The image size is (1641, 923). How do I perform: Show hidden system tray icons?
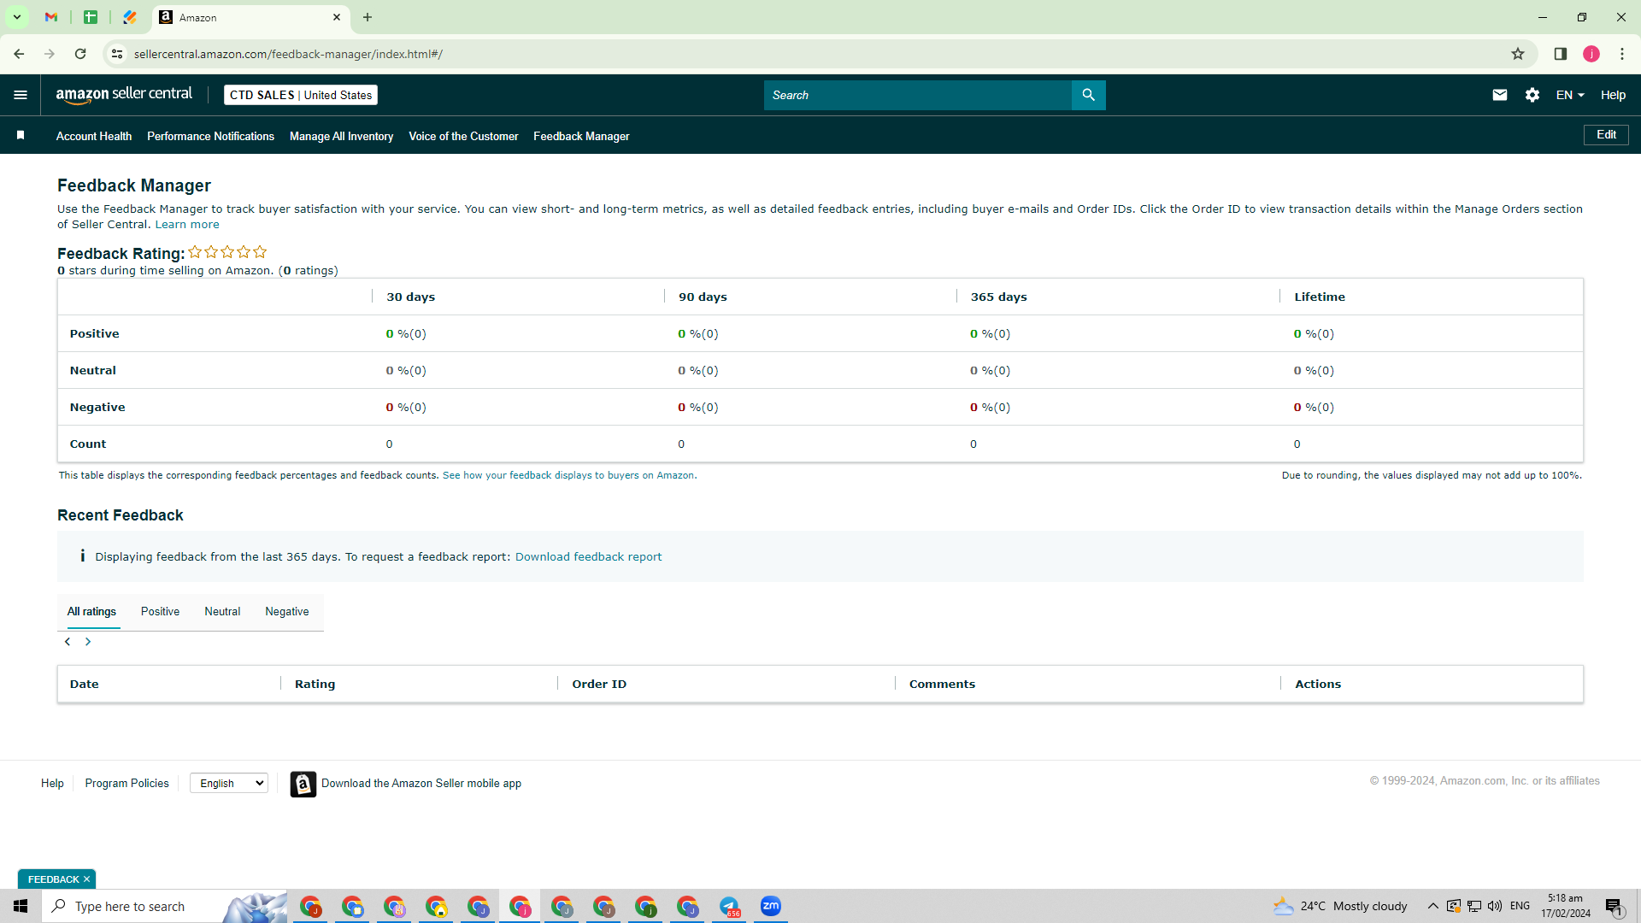[x=1433, y=906]
